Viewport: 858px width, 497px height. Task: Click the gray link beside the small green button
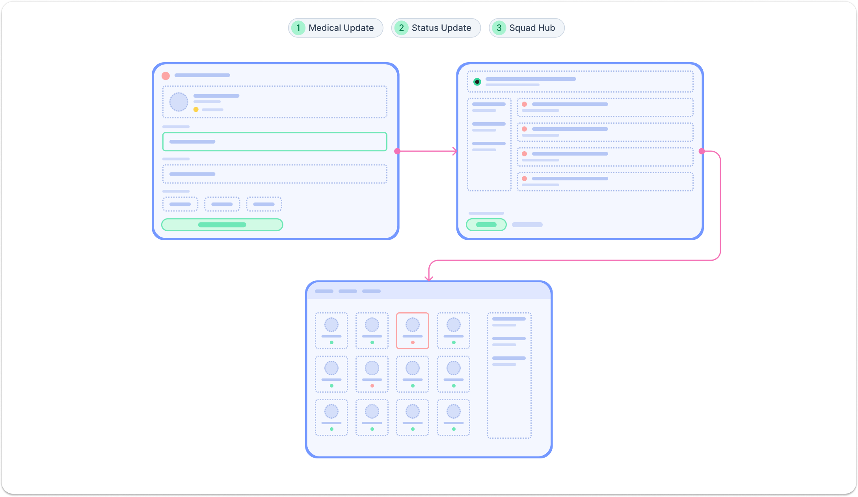tap(527, 225)
